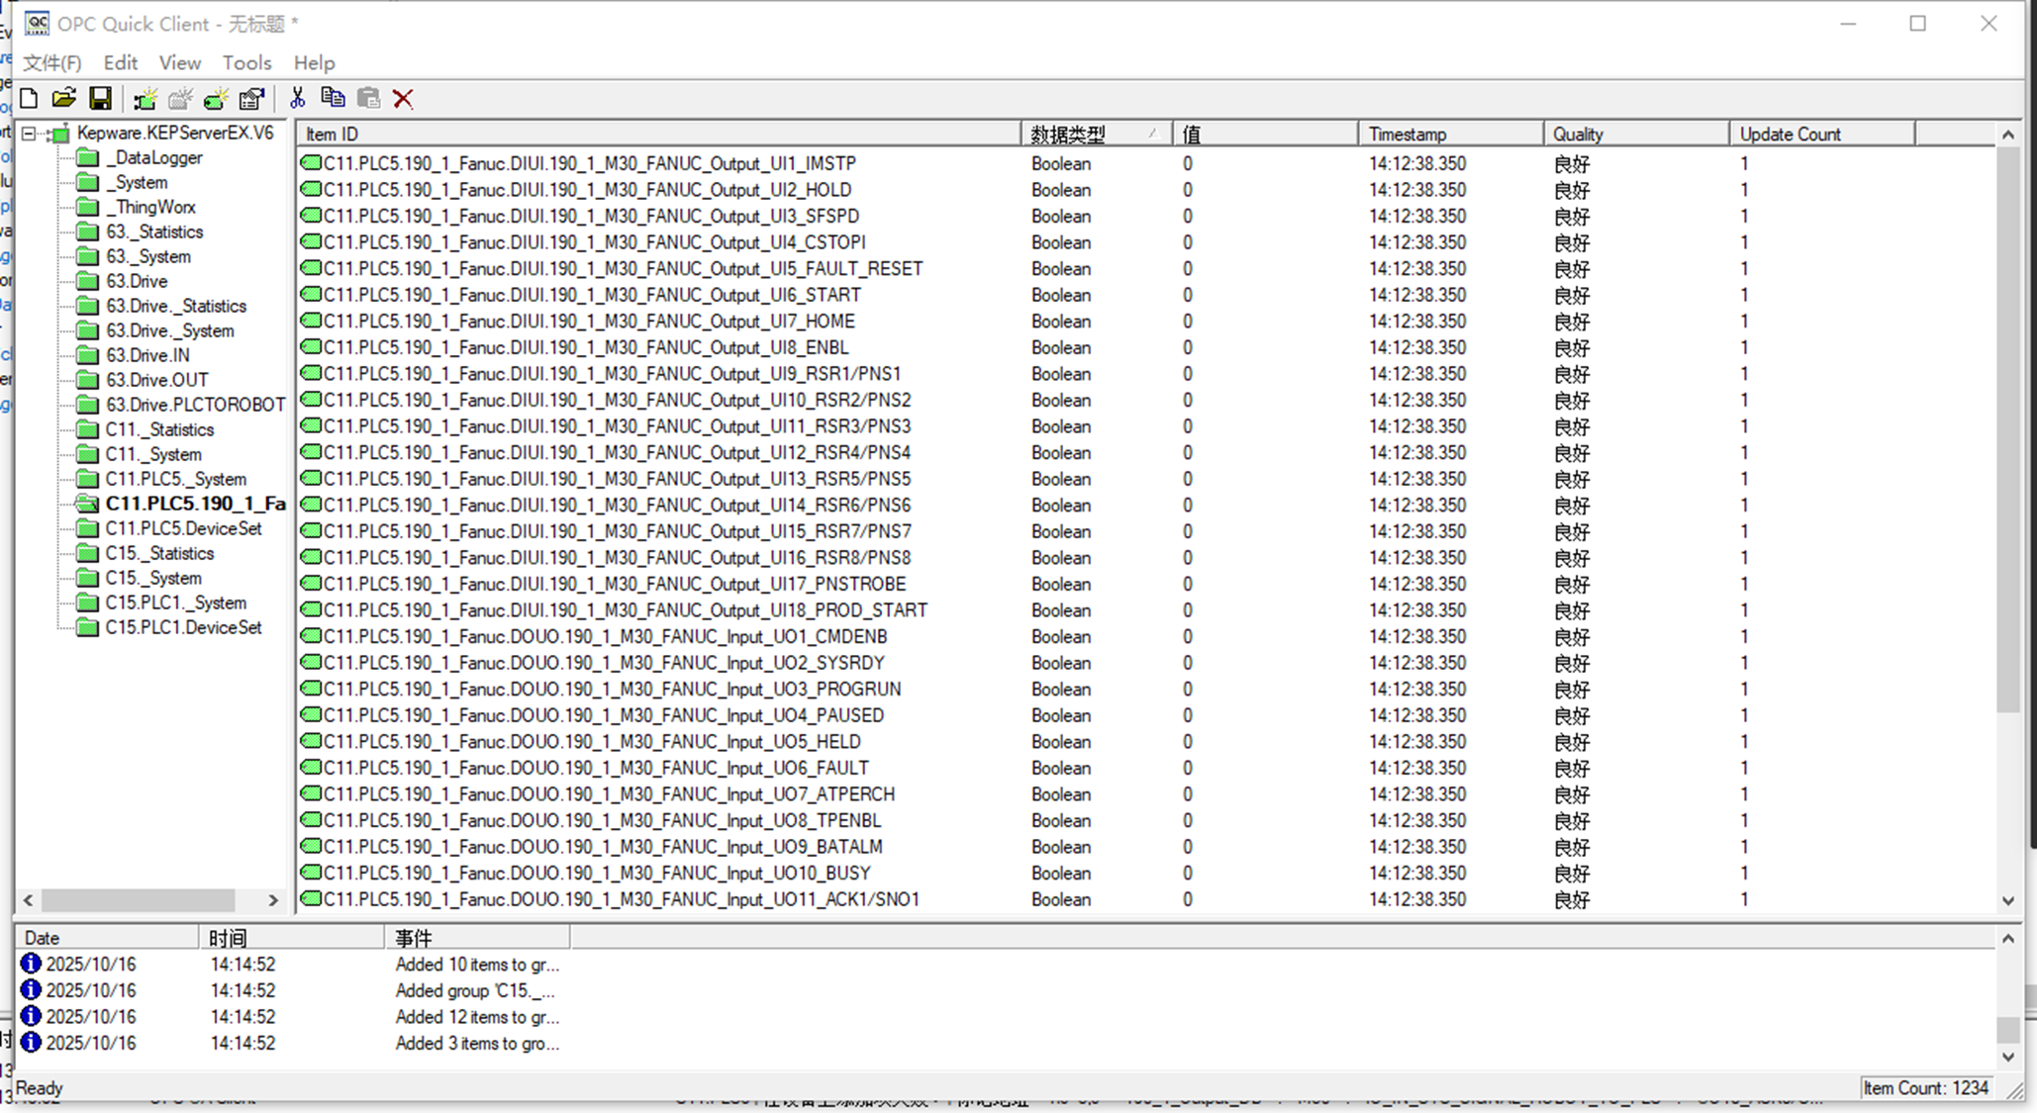Open the Tools menu
Viewport: 2037px width, 1113px height.
tap(246, 62)
